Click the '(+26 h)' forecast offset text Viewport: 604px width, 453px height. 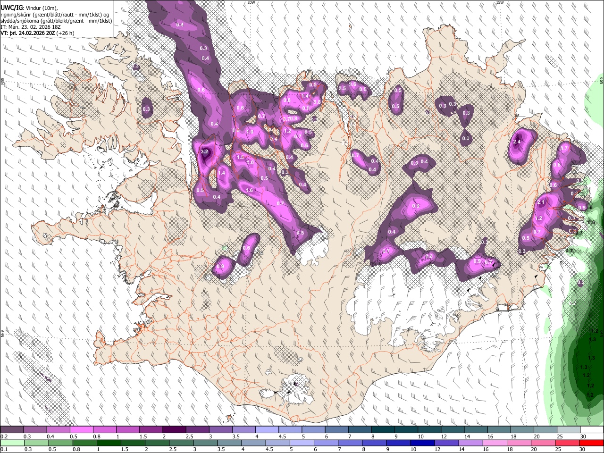[65, 34]
